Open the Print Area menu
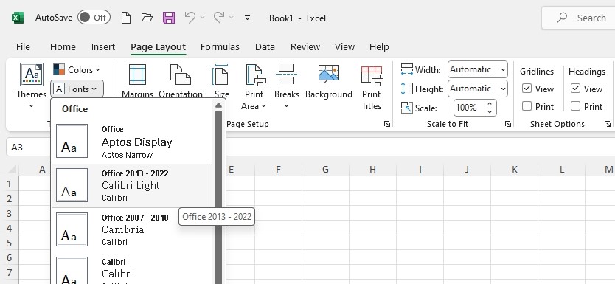Image resolution: width=615 pixels, height=284 pixels. pyautogui.click(x=254, y=87)
